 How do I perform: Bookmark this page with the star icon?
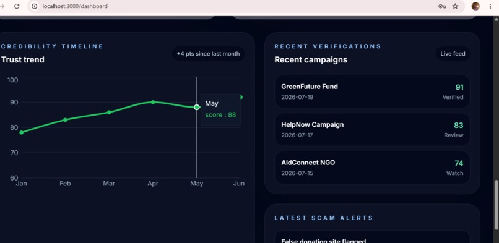[x=456, y=6]
